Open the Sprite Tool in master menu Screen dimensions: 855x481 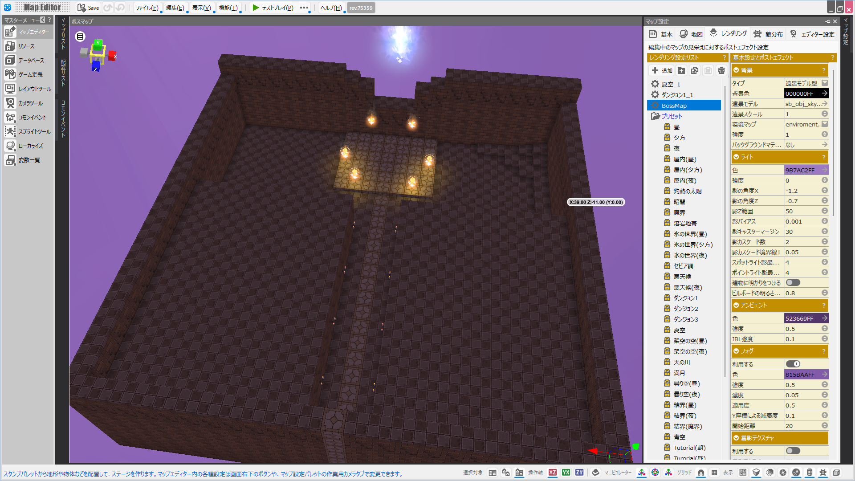click(x=28, y=132)
